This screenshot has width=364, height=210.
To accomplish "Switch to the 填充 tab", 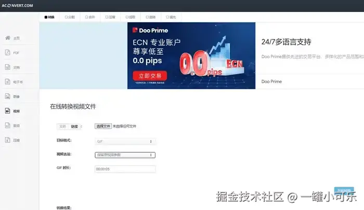I will [171, 17].
